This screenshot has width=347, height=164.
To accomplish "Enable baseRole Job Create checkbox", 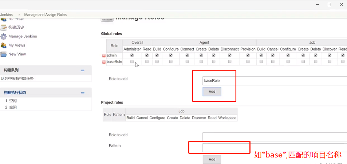I will (303, 62).
